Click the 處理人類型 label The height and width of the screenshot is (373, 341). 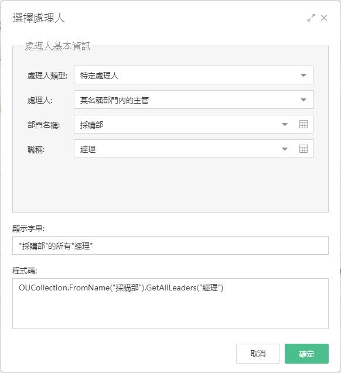47,76
